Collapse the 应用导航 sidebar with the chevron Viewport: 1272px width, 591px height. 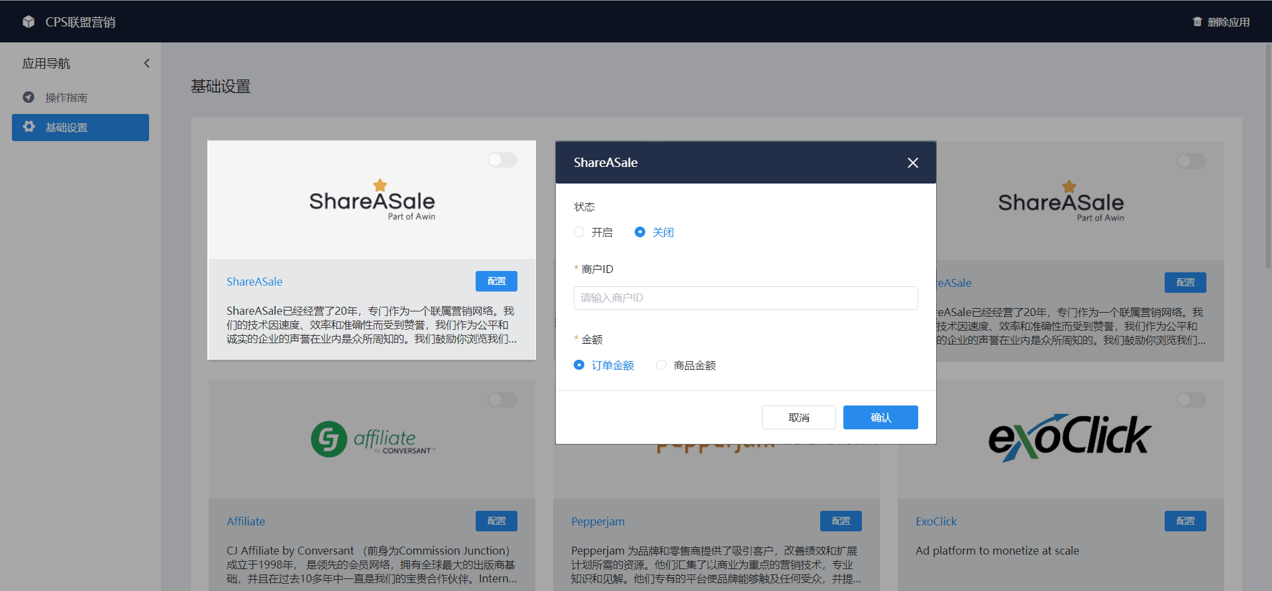pyautogui.click(x=147, y=63)
